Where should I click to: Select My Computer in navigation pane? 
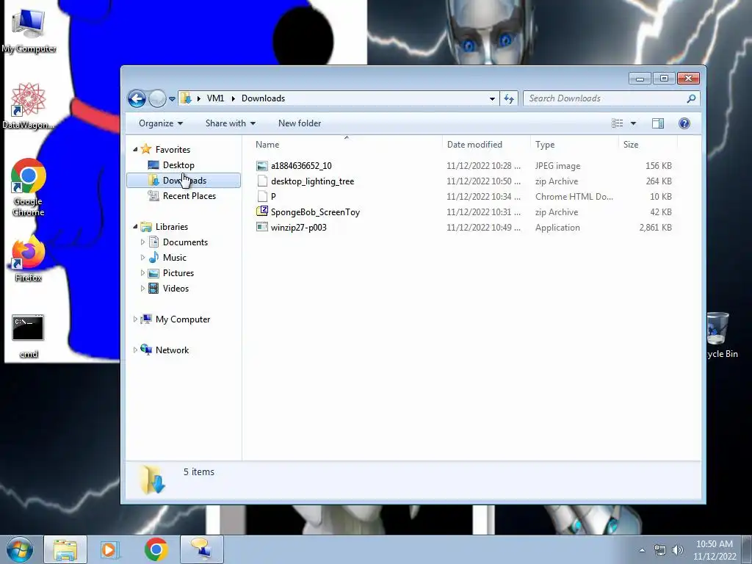coord(183,319)
